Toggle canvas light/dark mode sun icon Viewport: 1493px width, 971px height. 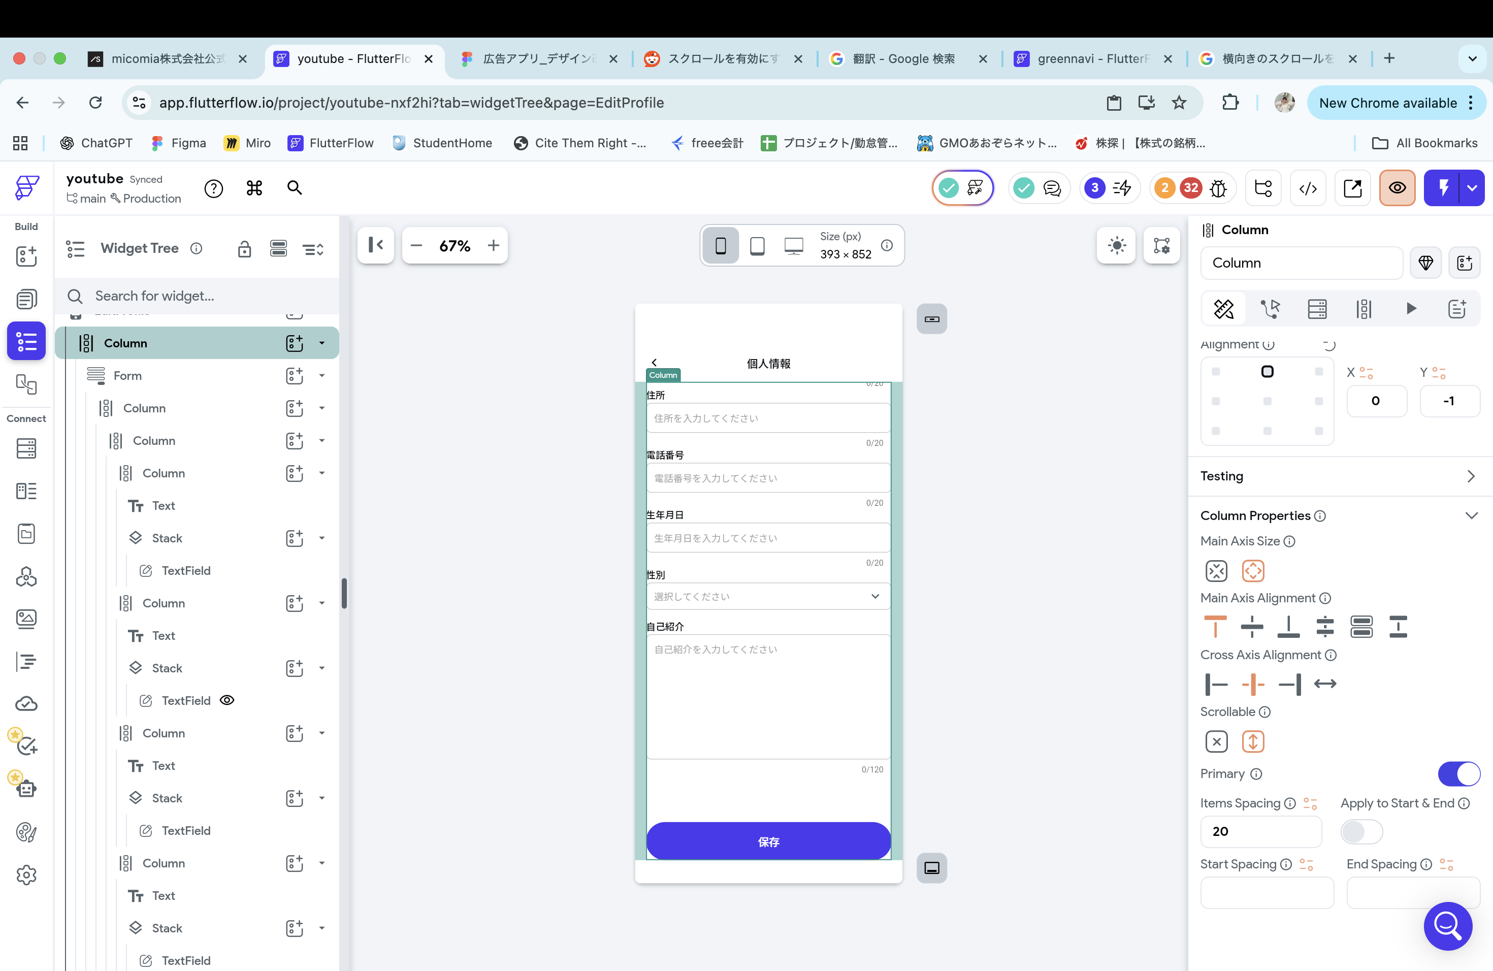(1117, 245)
